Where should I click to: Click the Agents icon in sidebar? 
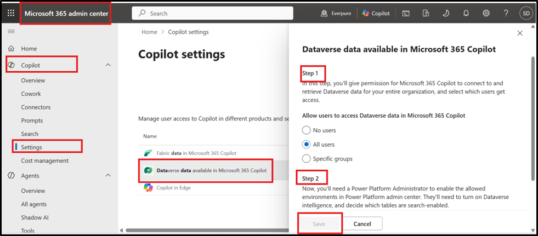pyautogui.click(x=12, y=176)
